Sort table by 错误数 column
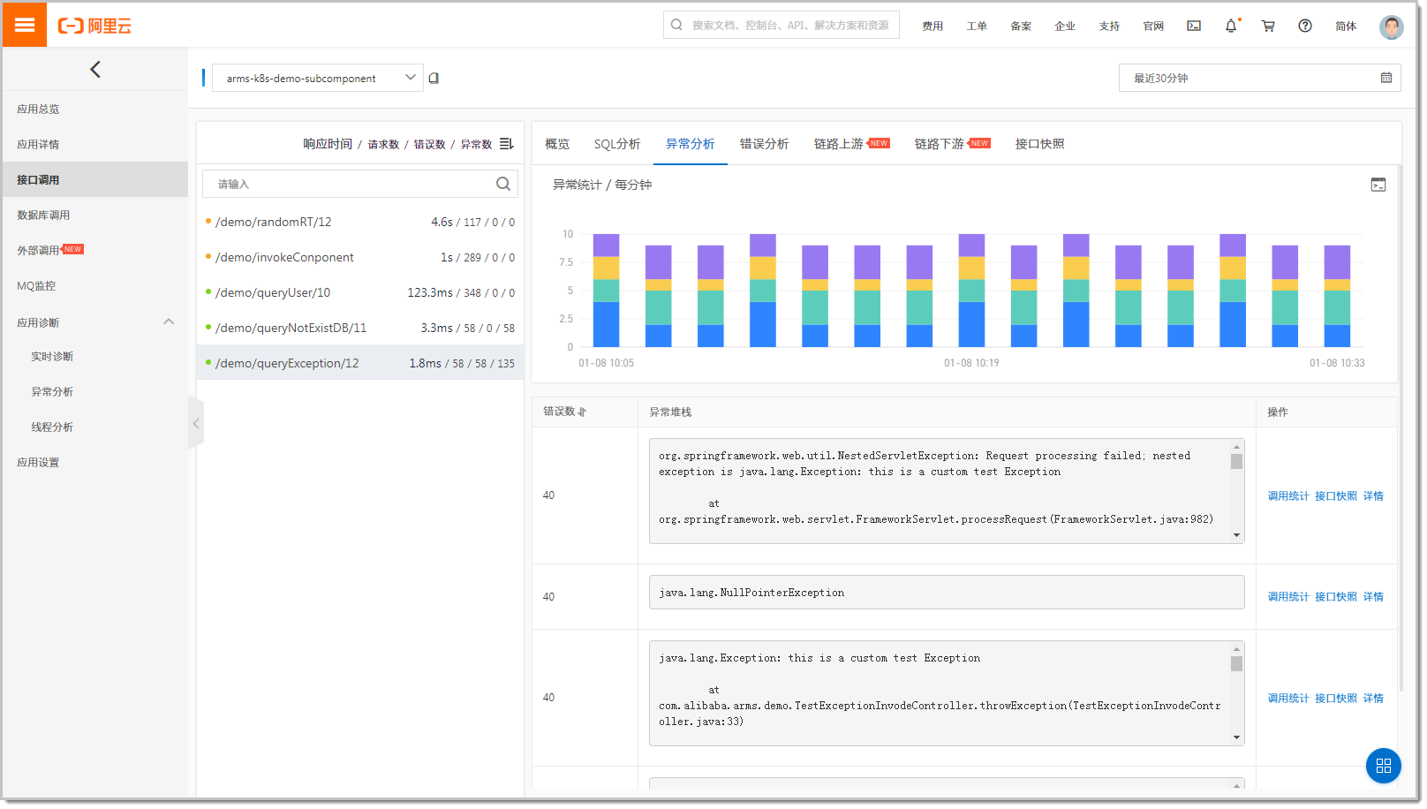 click(x=565, y=412)
